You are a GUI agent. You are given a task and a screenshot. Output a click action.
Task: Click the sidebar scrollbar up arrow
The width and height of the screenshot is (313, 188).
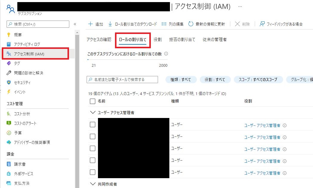[x=77, y=32]
